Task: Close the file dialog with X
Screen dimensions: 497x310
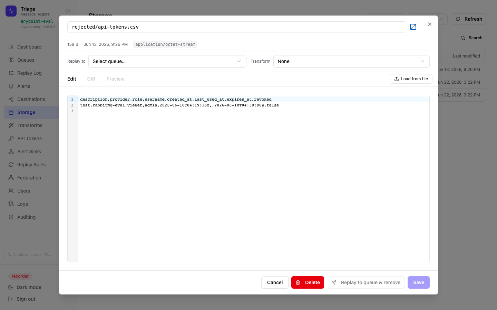Action: coord(430,24)
